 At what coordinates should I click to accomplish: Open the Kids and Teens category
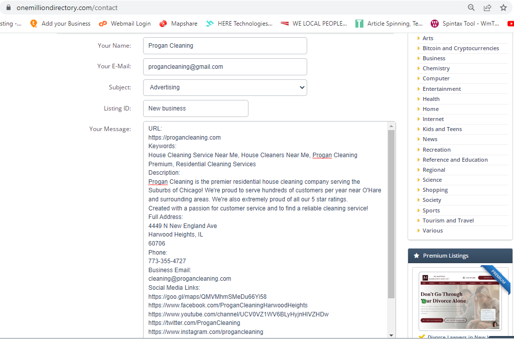(442, 129)
